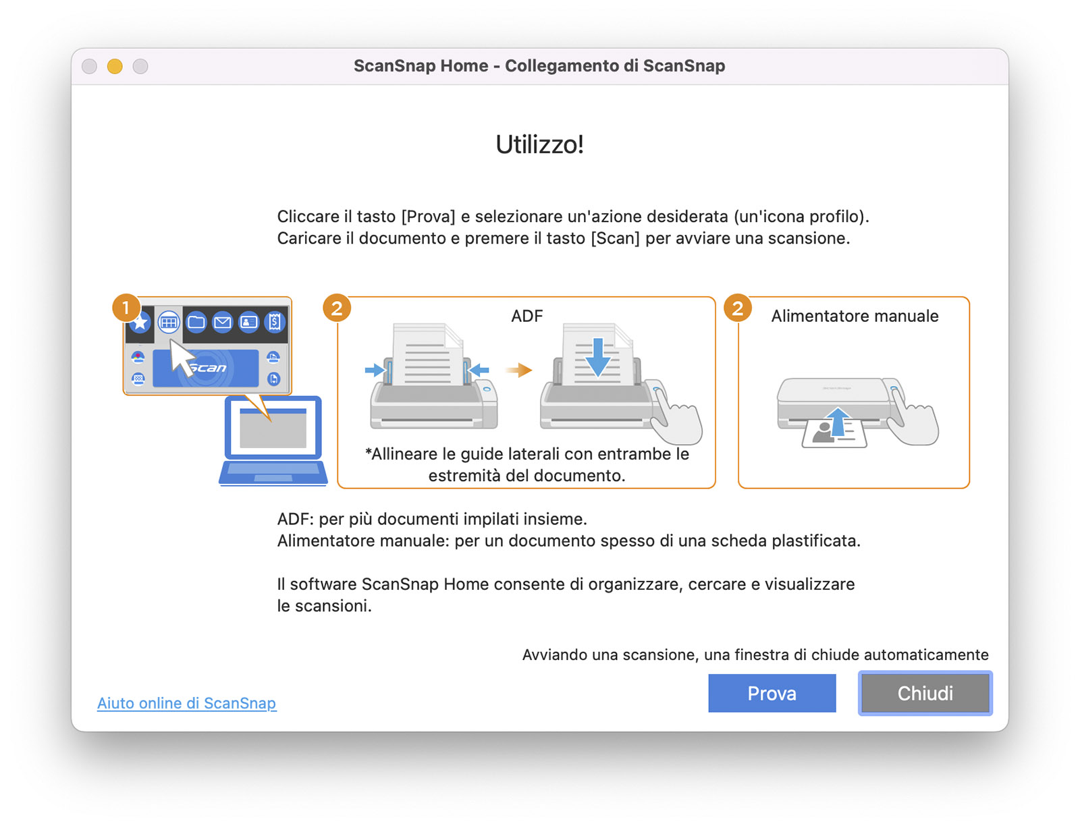Click the "Avviando una scansione" notice text
This screenshot has width=1080, height=826.
pos(755,655)
